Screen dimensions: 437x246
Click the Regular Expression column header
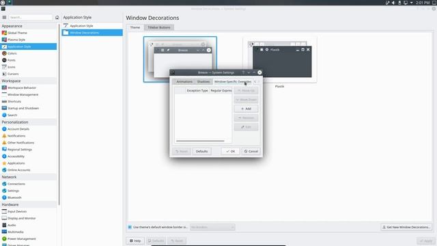[x=221, y=90]
